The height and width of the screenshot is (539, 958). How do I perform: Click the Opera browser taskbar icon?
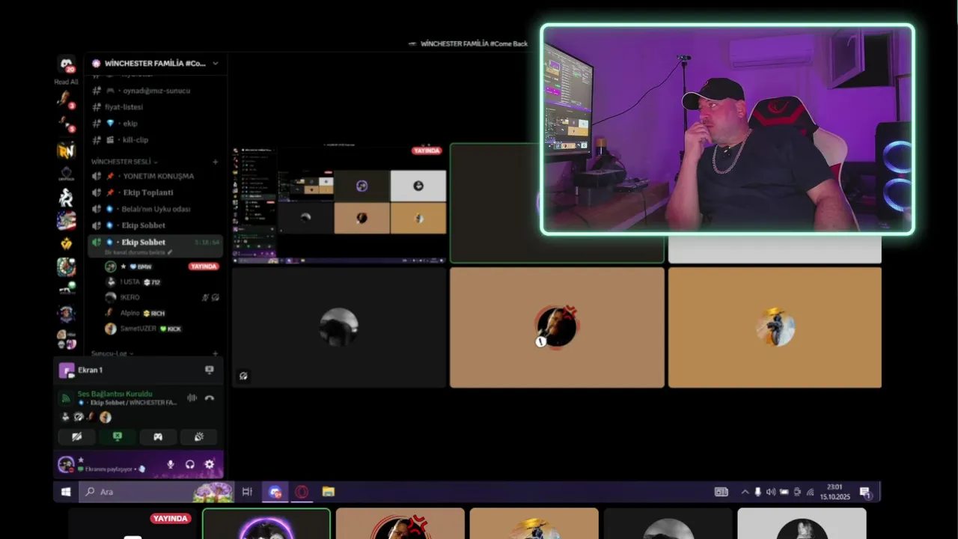(x=302, y=492)
